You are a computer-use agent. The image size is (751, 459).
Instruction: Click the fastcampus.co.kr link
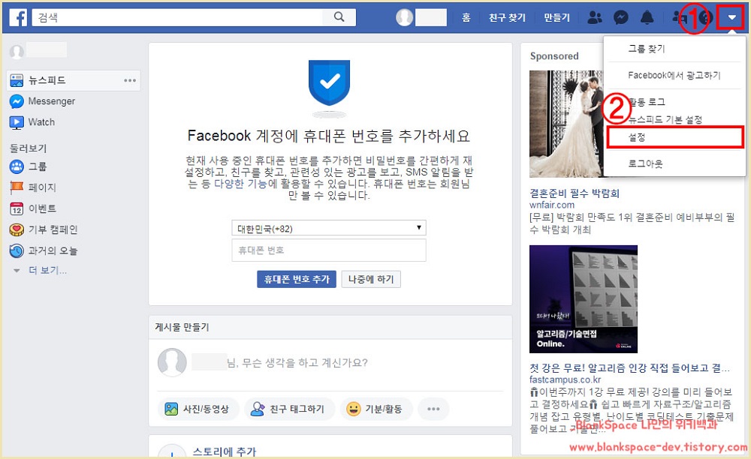[566, 379]
